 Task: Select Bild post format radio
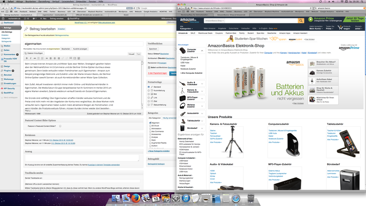(149, 94)
